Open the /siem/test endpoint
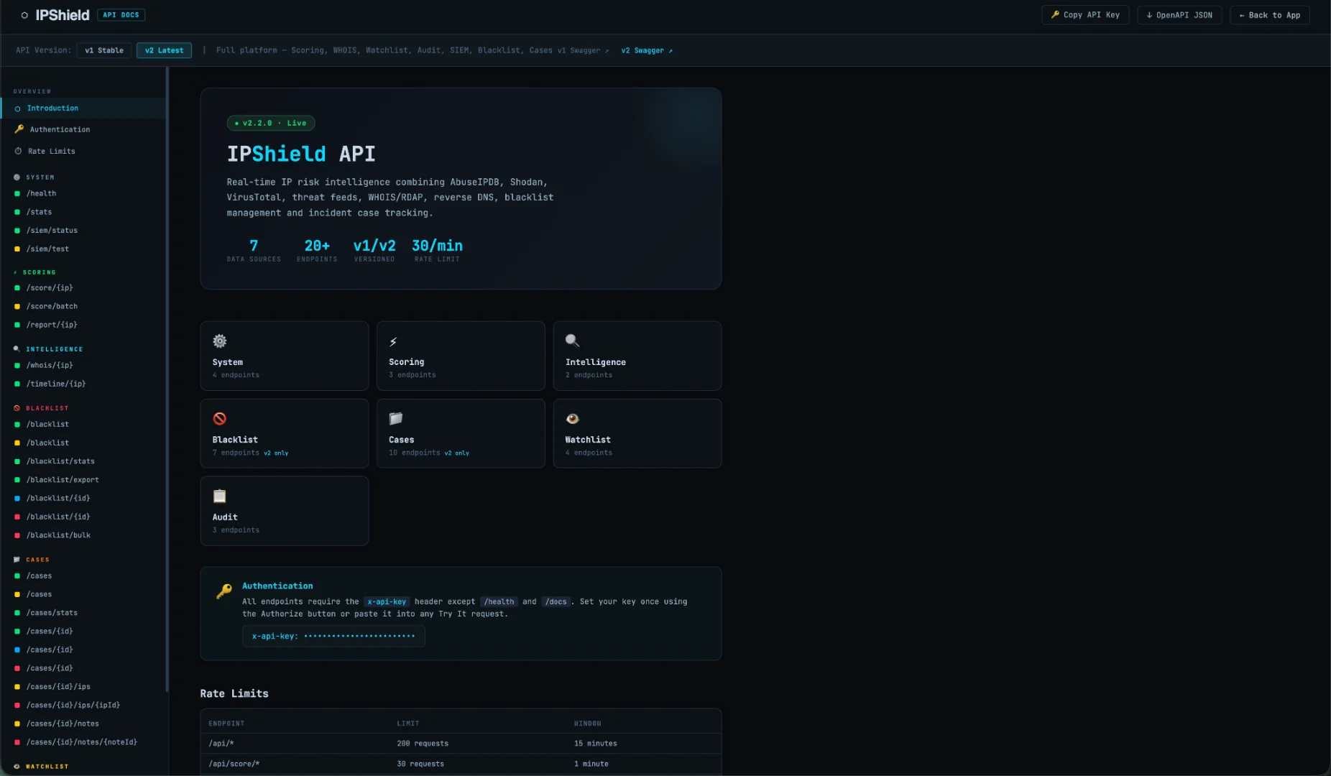Image resolution: width=1331 pixels, height=776 pixels. coord(83,249)
